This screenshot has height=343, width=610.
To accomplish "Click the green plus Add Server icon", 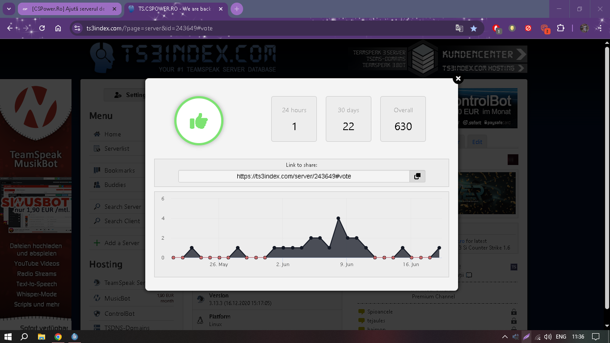I will point(97,243).
